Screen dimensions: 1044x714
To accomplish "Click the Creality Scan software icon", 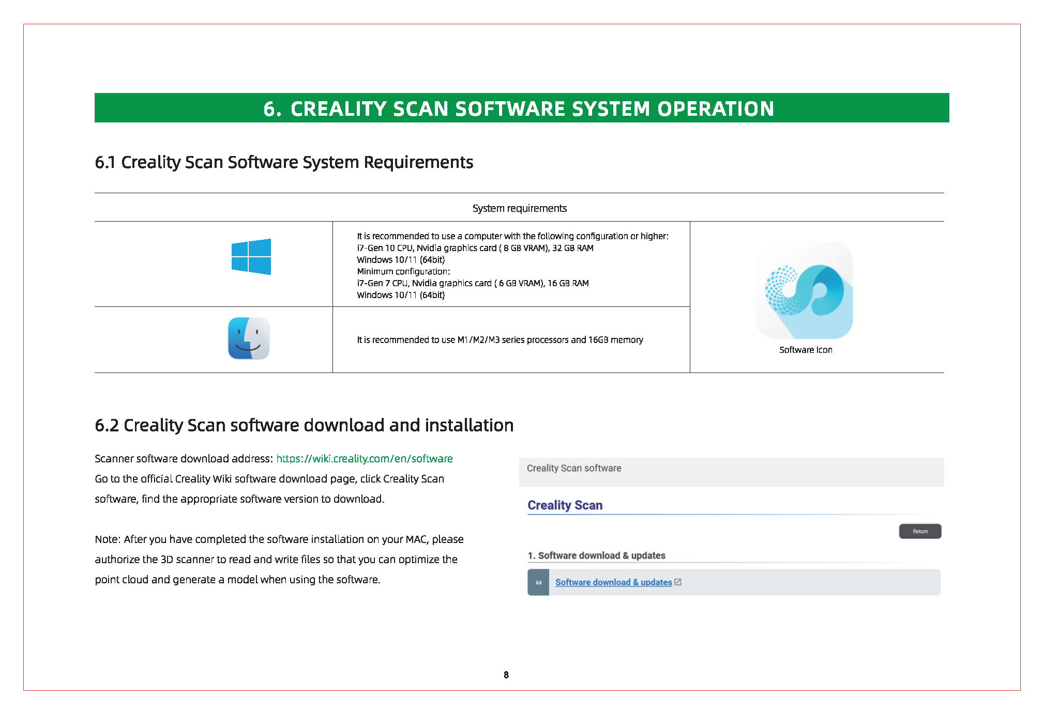I will tap(804, 290).
